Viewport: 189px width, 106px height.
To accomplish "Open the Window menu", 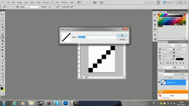I will [65, 2].
